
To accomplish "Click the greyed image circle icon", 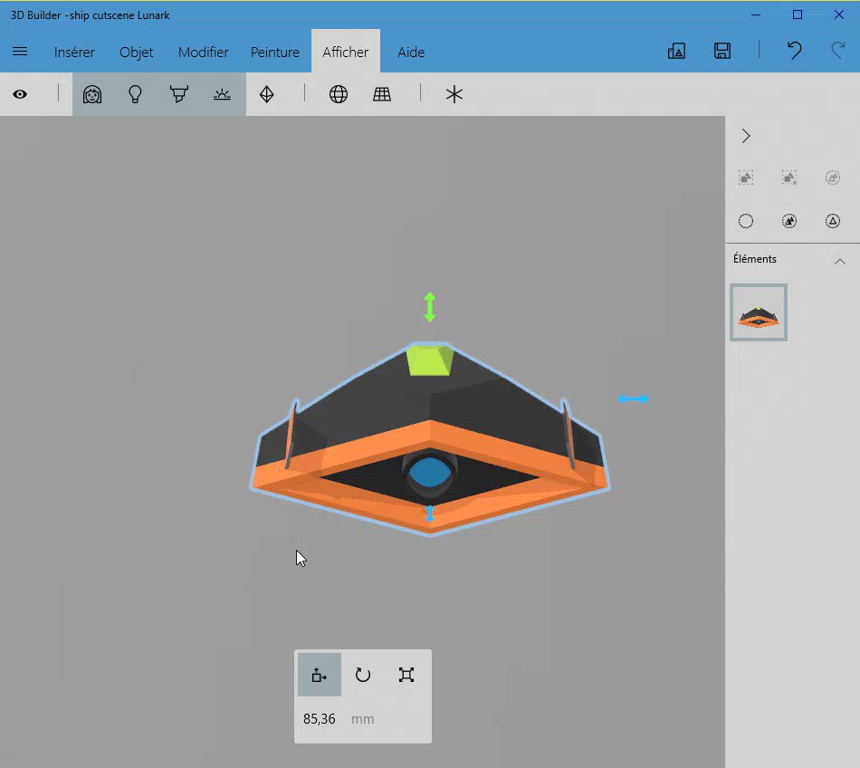I will [x=833, y=178].
